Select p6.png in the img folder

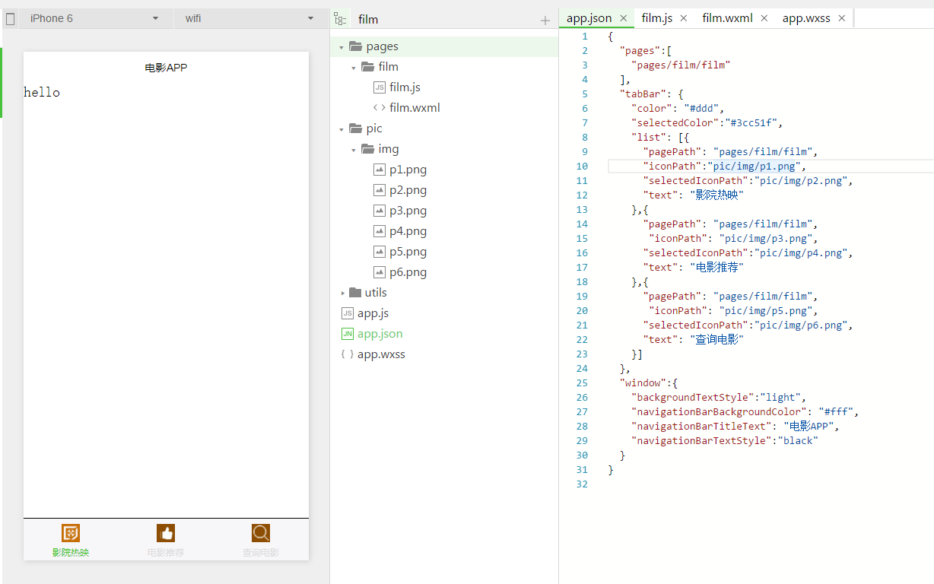coord(408,272)
